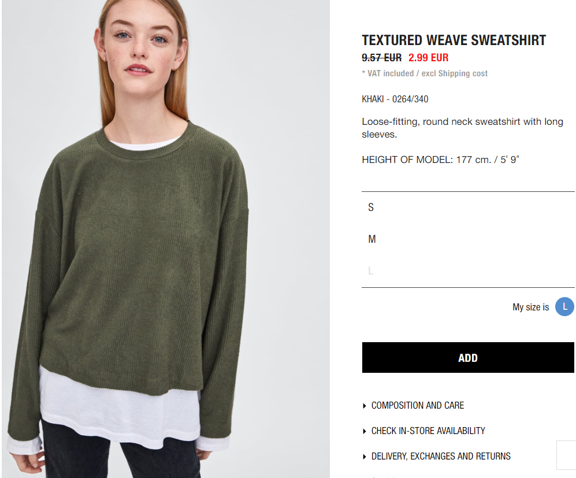Click the triangle next to Check In-Store Availability

365,431
